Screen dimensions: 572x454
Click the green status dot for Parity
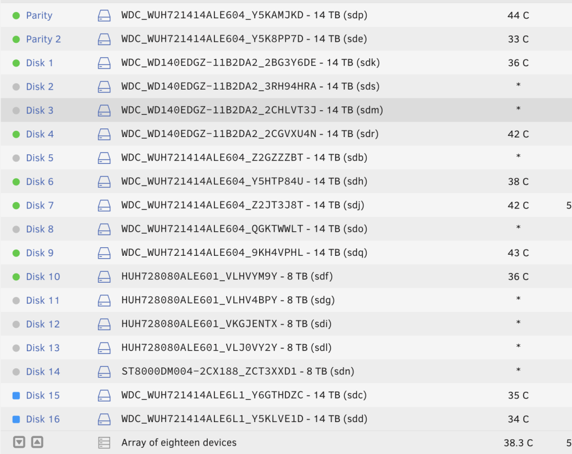pyautogui.click(x=16, y=15)
